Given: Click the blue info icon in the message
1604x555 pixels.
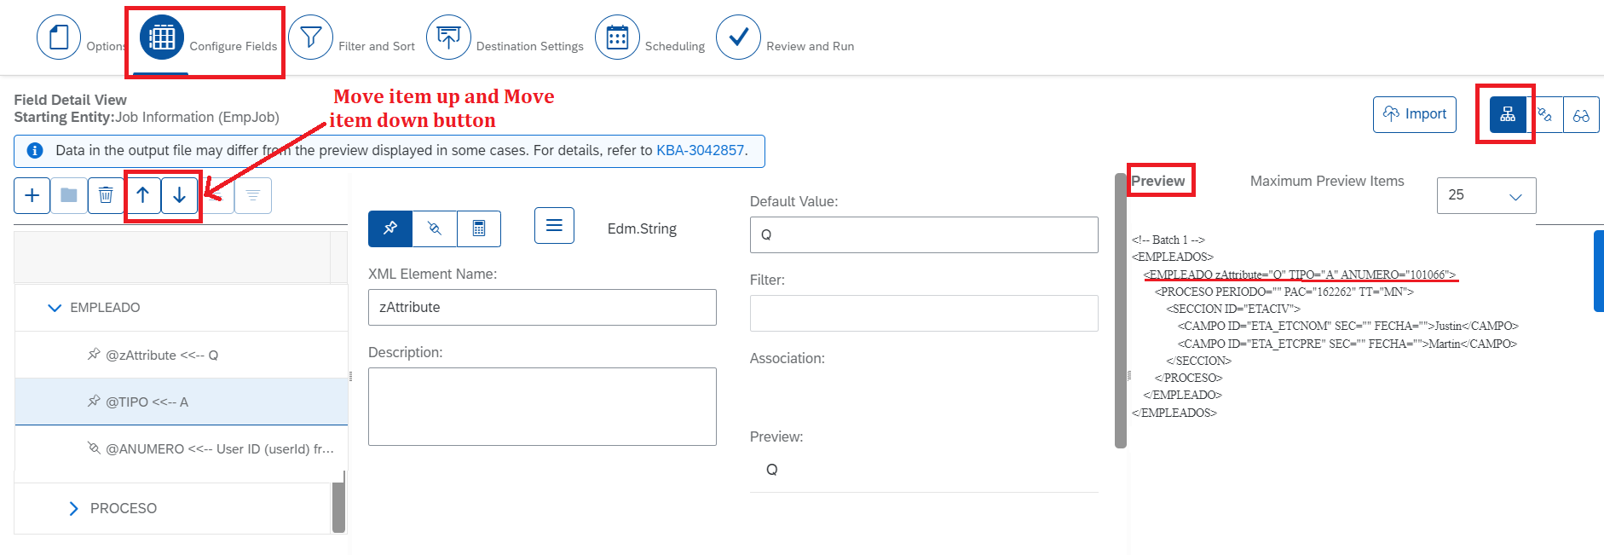Looking at the screenshot, I should pos(35,151).
